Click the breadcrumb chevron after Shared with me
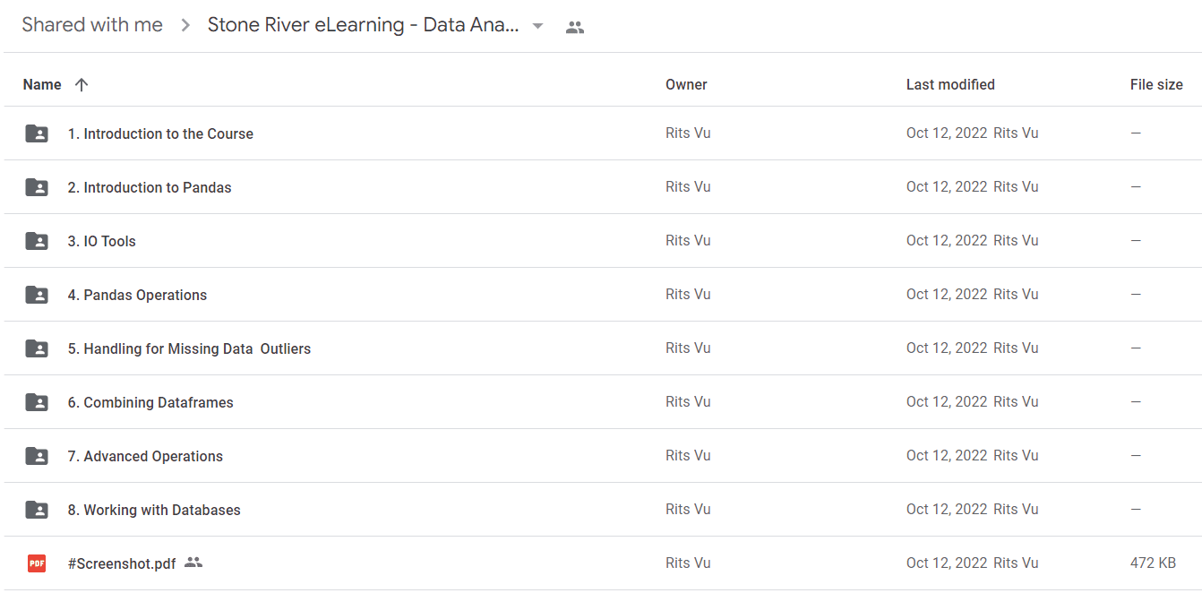 pos(185,25)
